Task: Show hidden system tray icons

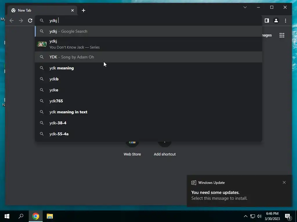Action: [245, 216]
